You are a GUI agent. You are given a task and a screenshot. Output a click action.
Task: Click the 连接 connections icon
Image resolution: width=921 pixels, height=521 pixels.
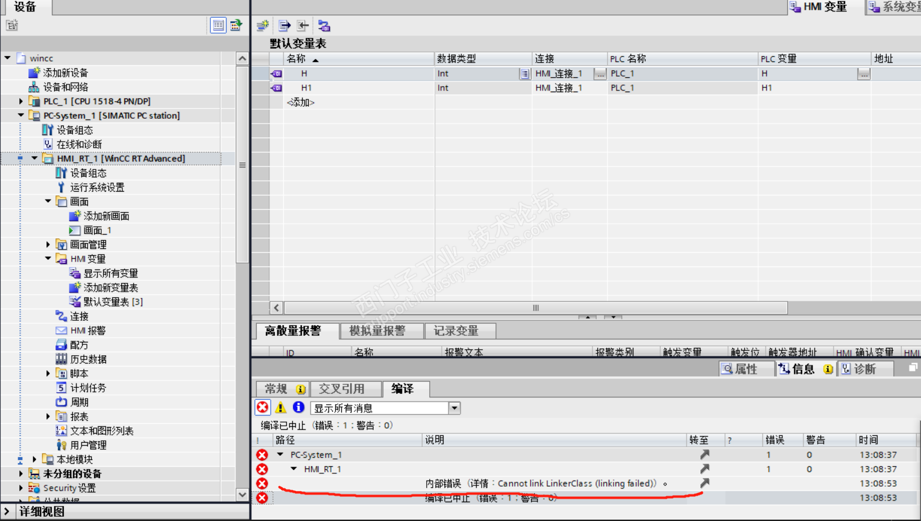[61, 316]
